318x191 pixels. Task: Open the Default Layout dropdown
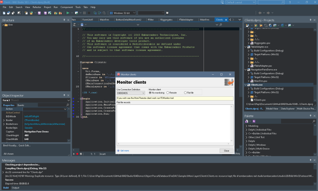(x=241, y=2)
